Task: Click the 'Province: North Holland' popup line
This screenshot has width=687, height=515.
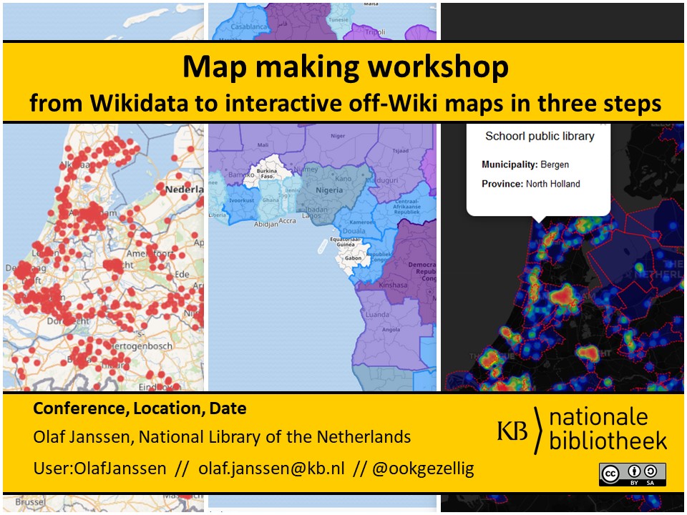Action: 531,184
